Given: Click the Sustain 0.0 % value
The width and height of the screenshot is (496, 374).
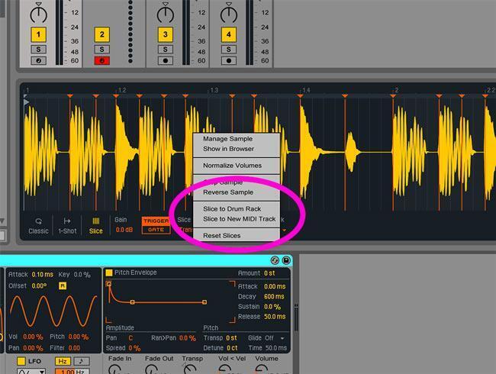Looking at the screenshot, I should pyautogui.click(x=272, y=307).
